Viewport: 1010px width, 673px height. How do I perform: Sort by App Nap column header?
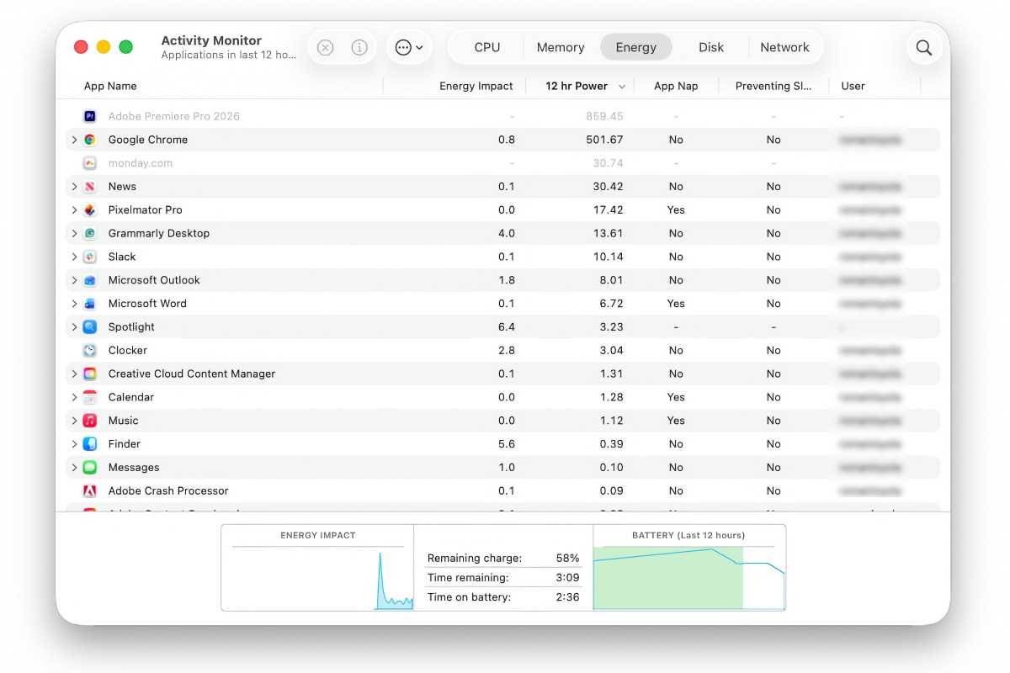point(676,86)
